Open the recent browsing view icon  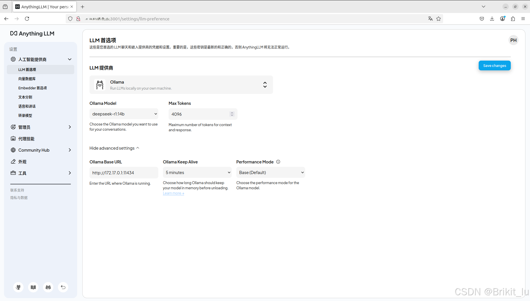[x=5, y=7]
